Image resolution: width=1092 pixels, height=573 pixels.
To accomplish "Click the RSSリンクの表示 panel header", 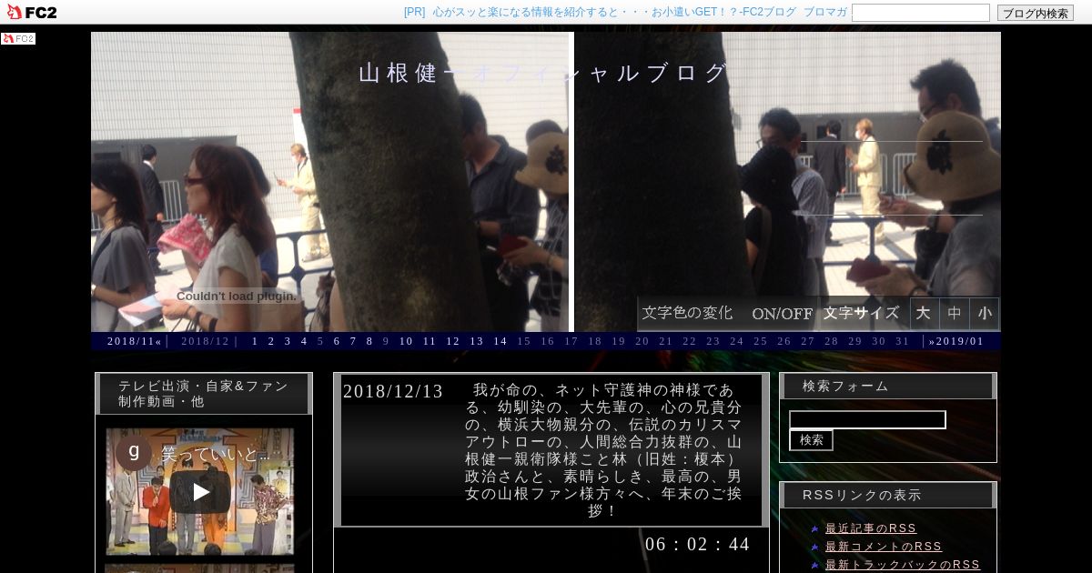I will tap(888, 496).
